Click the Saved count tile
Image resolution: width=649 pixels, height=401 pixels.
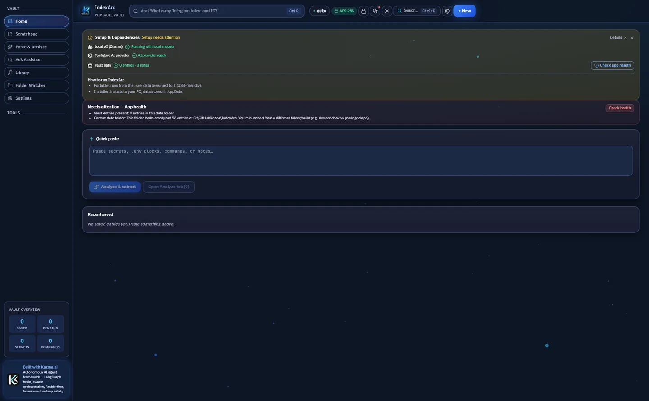click(x=22, y=324)
